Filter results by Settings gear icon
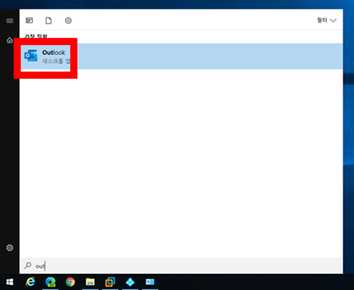Image resolution: width=354 pixels, height=290 pixels. point(68,20)
